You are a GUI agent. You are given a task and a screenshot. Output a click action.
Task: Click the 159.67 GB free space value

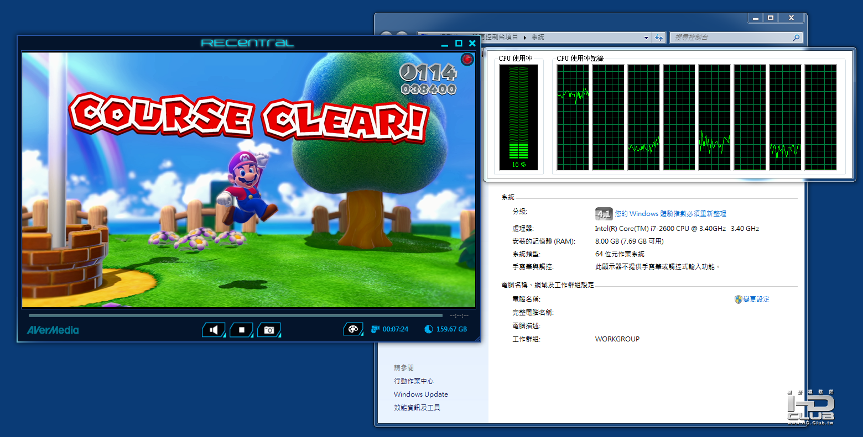(451, 329)
